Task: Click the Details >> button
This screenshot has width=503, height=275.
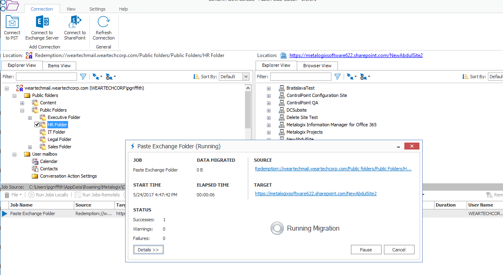Action: point(148,250)
